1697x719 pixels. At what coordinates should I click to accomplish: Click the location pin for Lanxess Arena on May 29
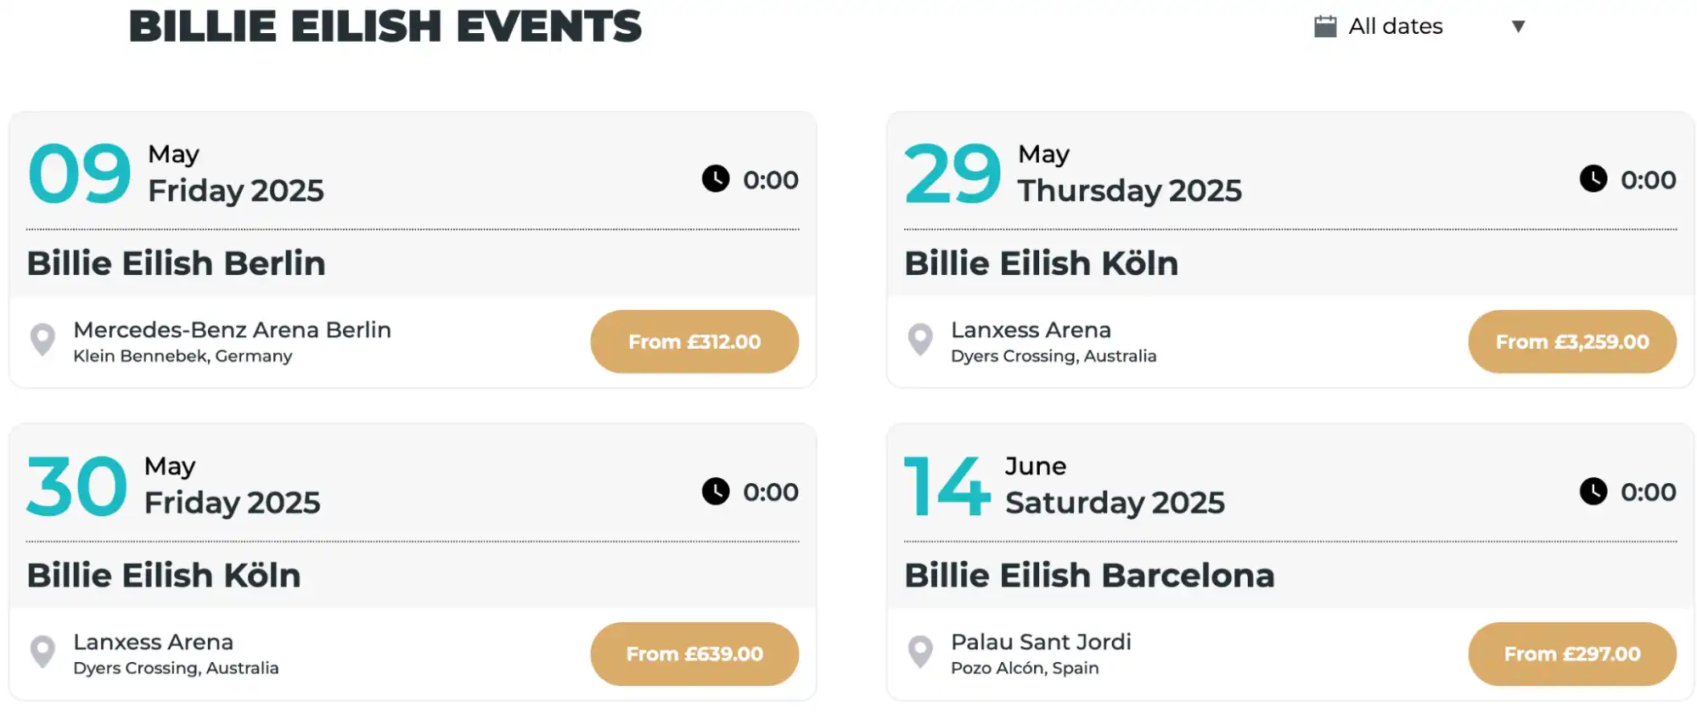pyautogui.click(x=919, y=340)
